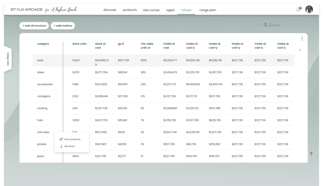Go to the aged tab
Image resolution: width=323 pixels, height=186 pixels.
(x=170, y=10)
